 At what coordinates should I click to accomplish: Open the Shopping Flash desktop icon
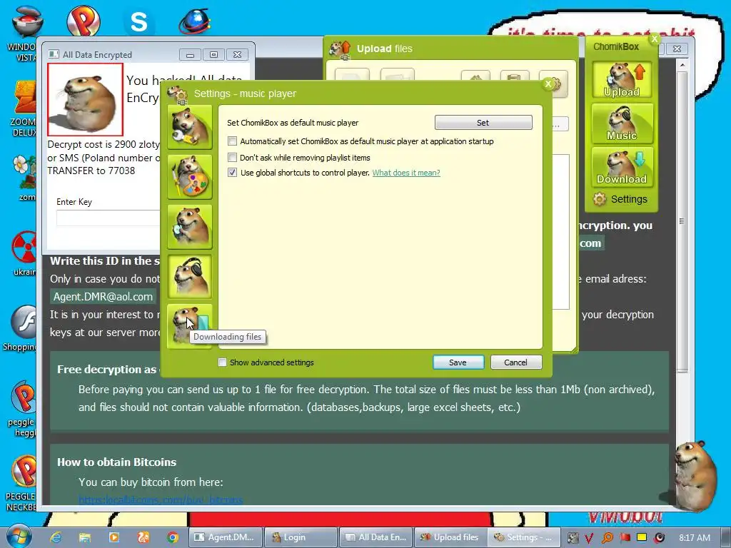[22, 329]
